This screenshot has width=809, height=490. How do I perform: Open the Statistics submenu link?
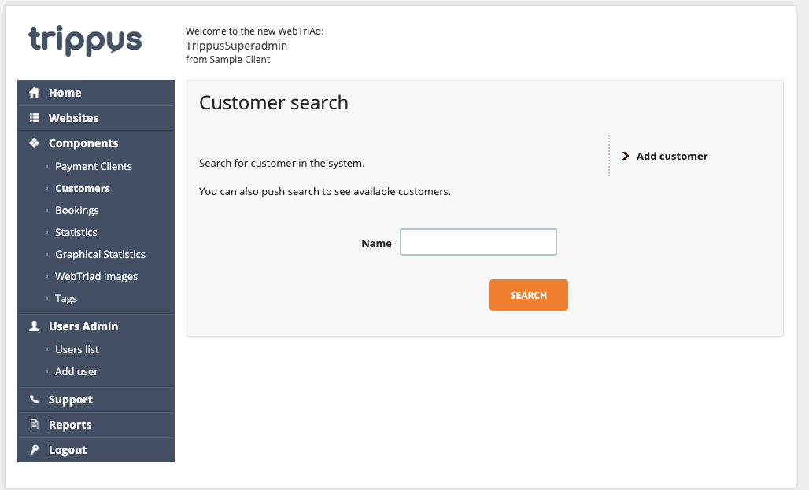pos(76,232)
